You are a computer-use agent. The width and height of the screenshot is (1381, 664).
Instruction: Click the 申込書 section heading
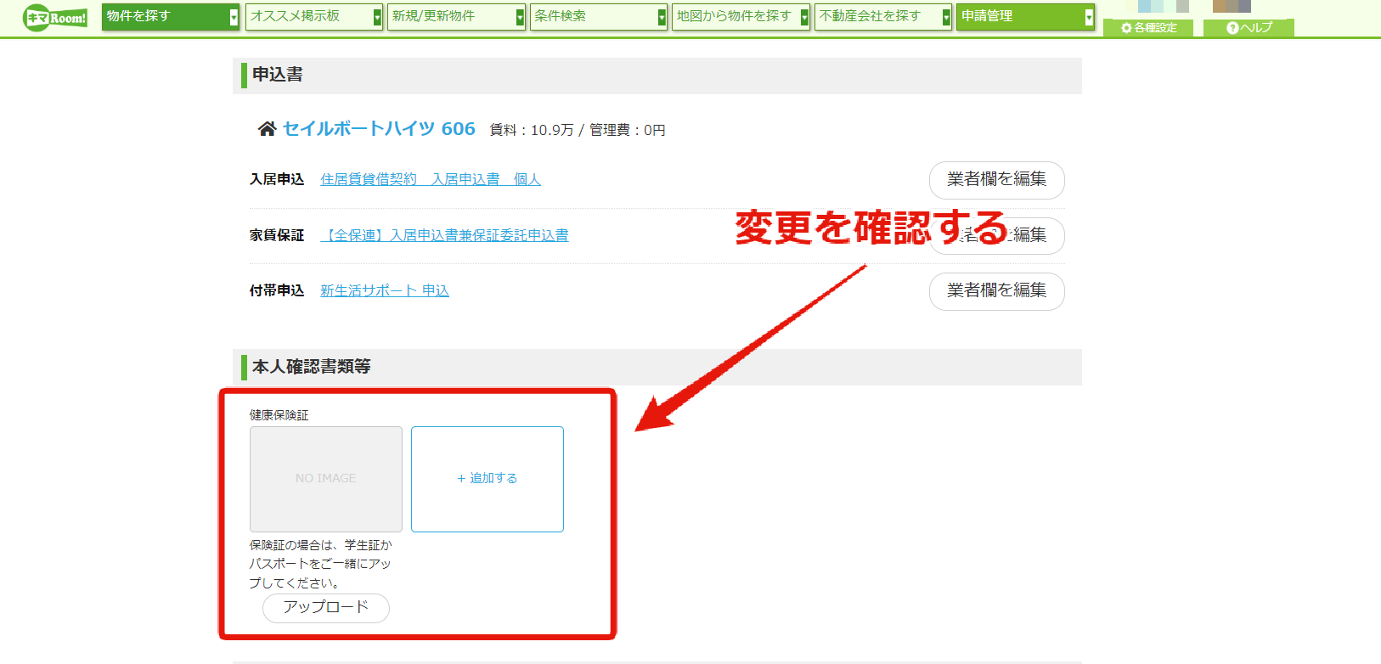coord(278,75)
